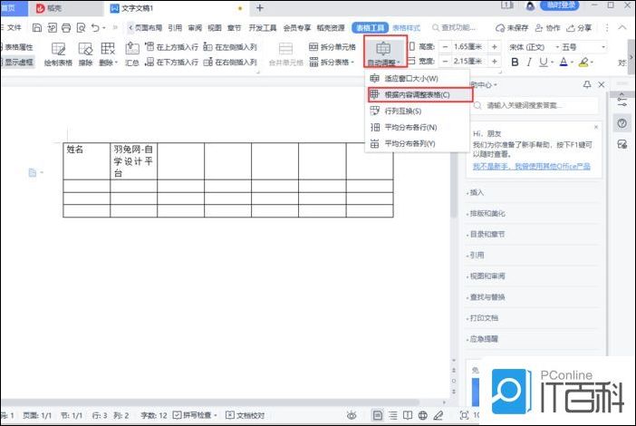Image resolution: width=636 pixels, height=426 pixels.
Task: Click 在右侧插入列 insert column right
Action: 230,62
